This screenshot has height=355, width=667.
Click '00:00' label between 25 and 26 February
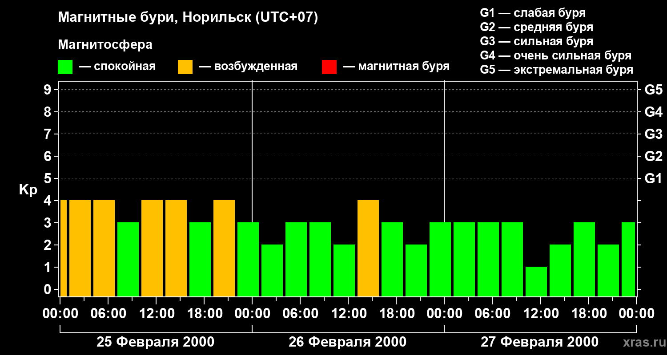pos(252,314)
